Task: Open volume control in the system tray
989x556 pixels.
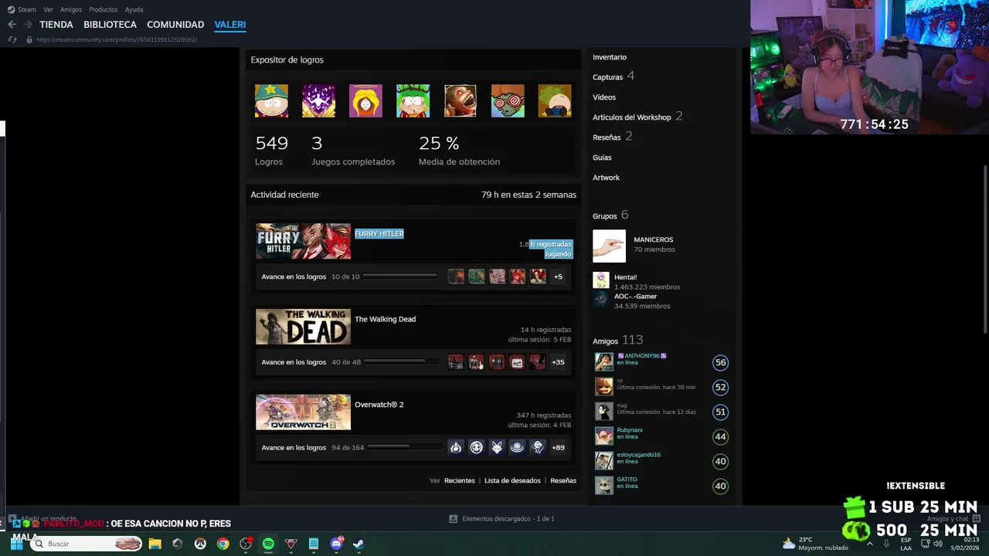Action: tap(938, 544)
